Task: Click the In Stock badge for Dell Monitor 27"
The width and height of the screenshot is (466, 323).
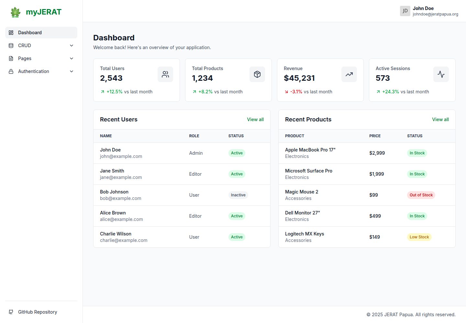Action: point(417,216)
